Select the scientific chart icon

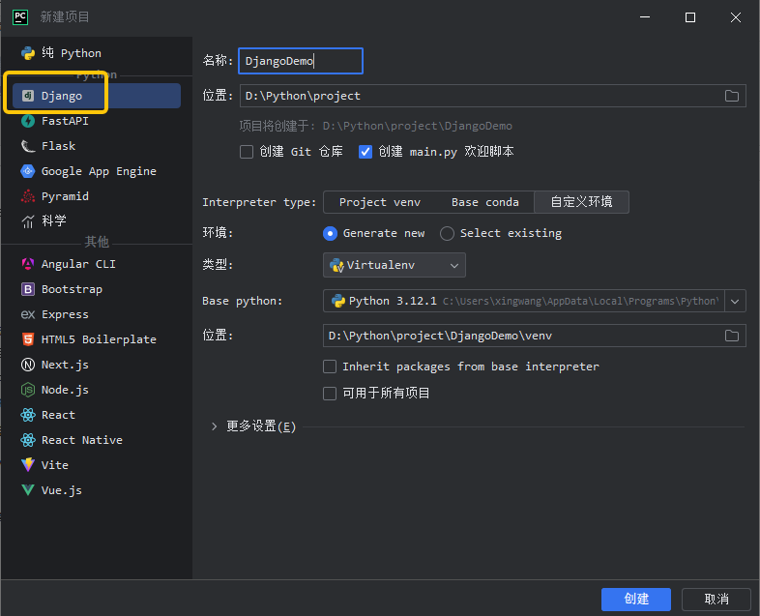(28, 221)
